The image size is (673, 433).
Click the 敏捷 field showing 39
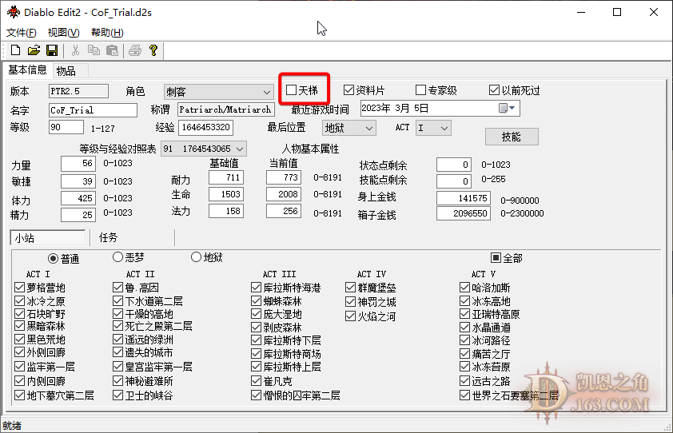pos(78,181)
